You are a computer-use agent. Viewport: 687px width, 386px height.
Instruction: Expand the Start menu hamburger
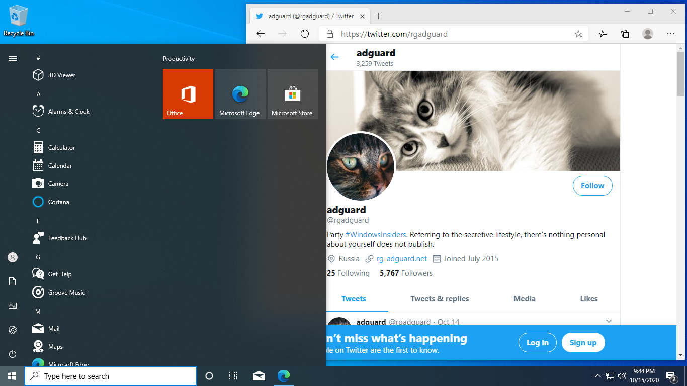click(13, 58)
